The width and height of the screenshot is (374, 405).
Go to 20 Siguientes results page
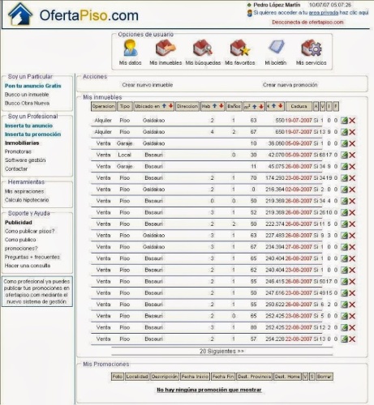(x=221, y=351)
